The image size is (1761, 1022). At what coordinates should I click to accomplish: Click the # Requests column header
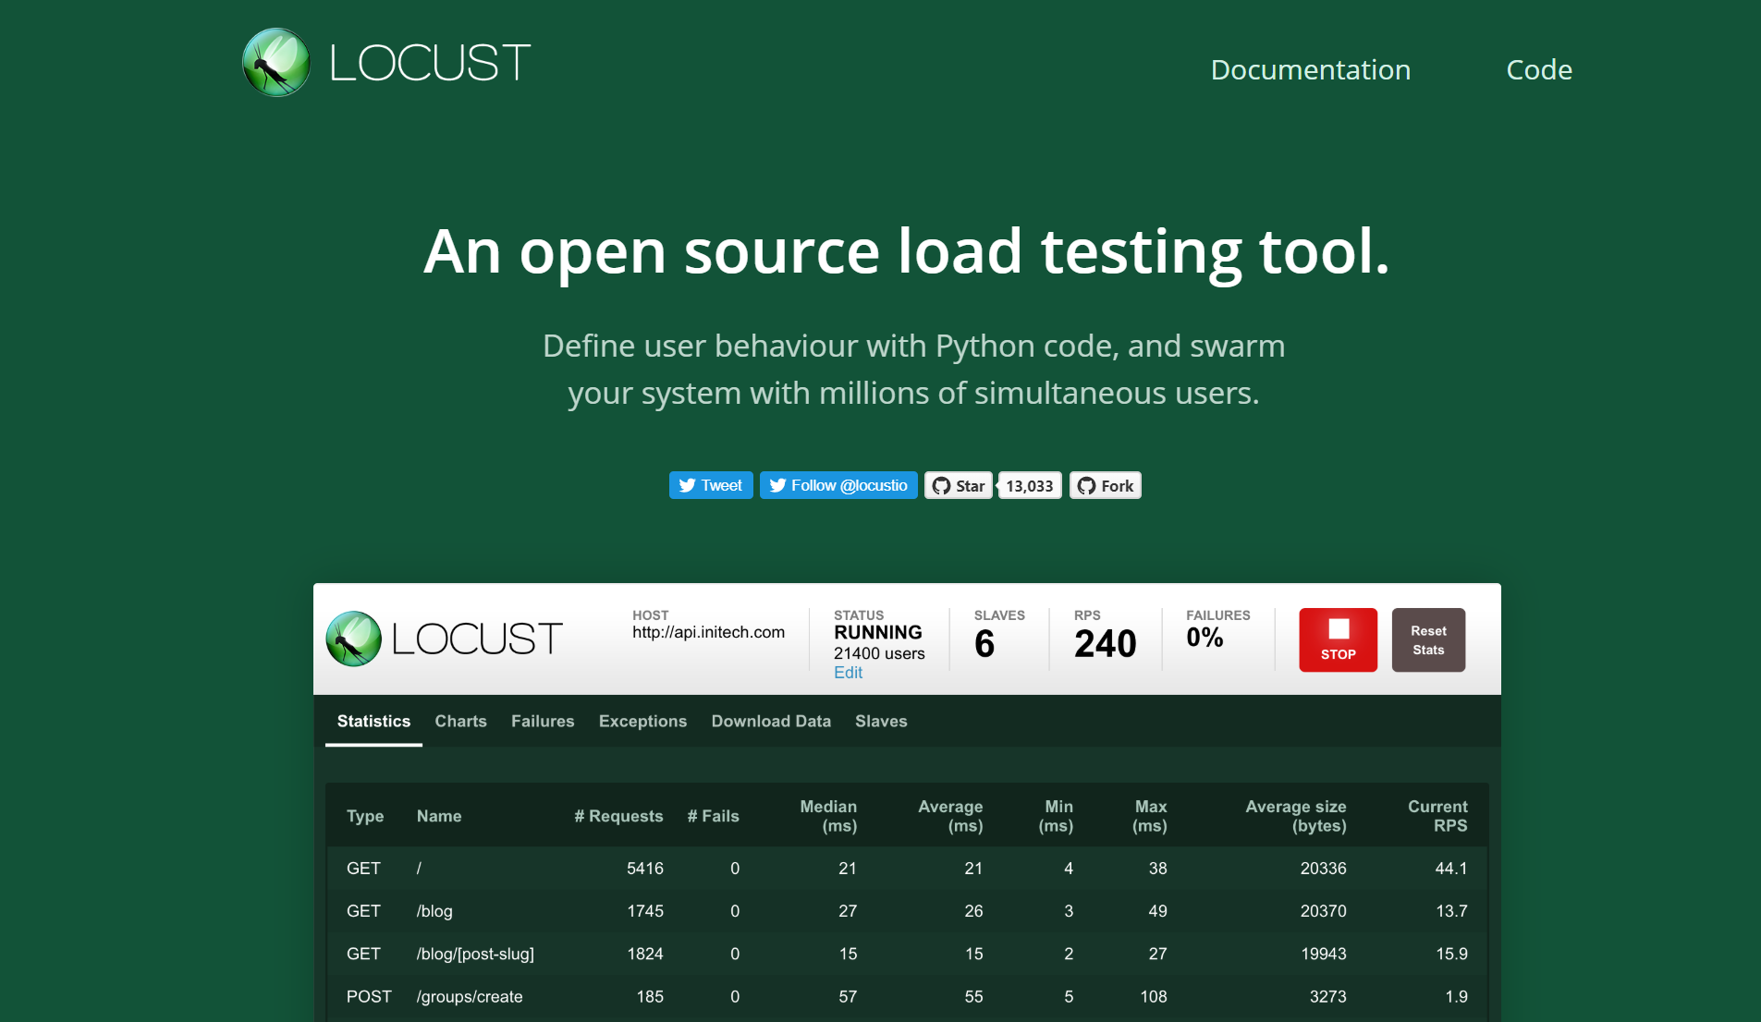coord(618,816)
